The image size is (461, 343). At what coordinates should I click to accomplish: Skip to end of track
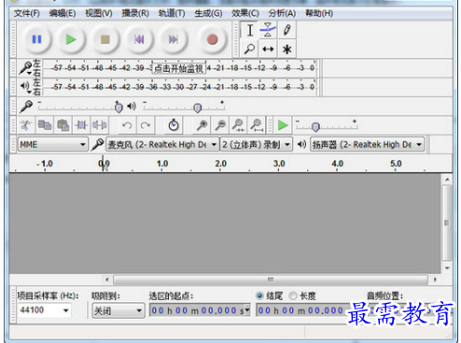[x=174, y=39]
